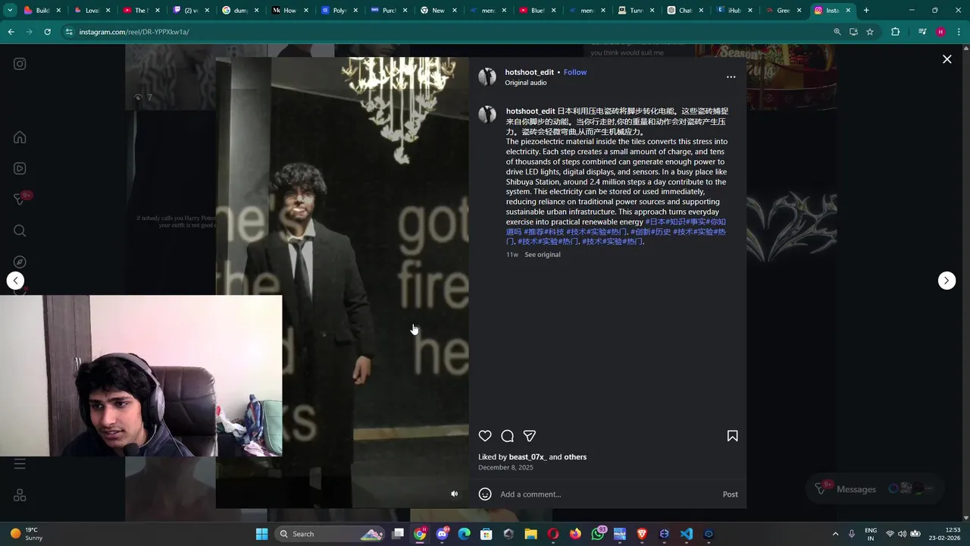Open Search in the Instagram sidebar

click(x=20, y=231)
